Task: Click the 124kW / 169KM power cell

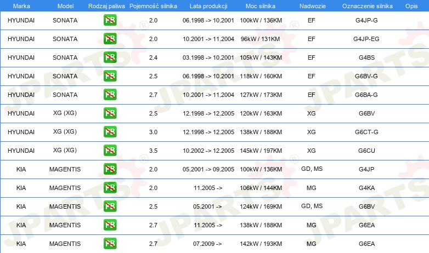Action: 261,206
